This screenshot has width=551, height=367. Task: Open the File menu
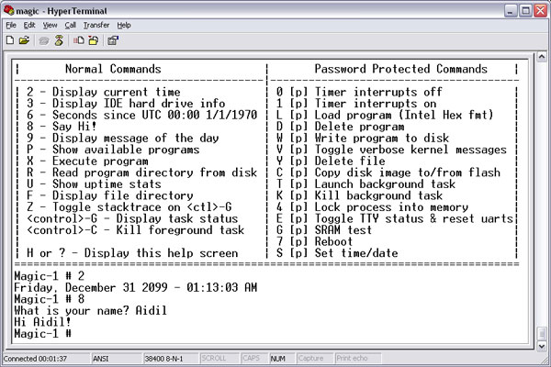pos(12,25)
